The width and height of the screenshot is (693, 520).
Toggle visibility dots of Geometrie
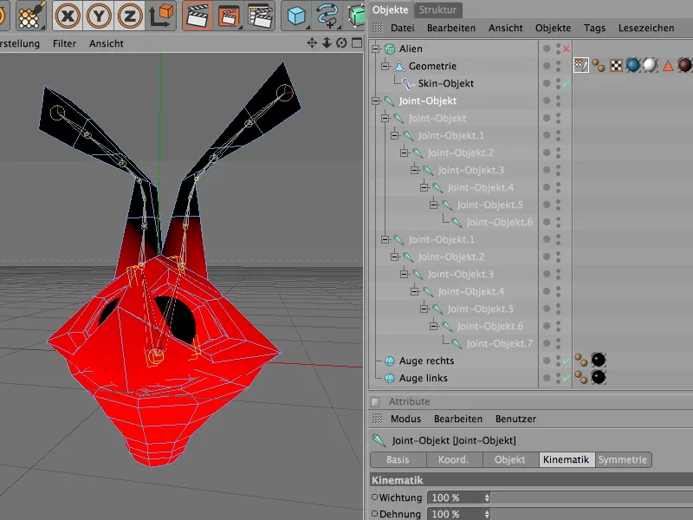point(558,66)
